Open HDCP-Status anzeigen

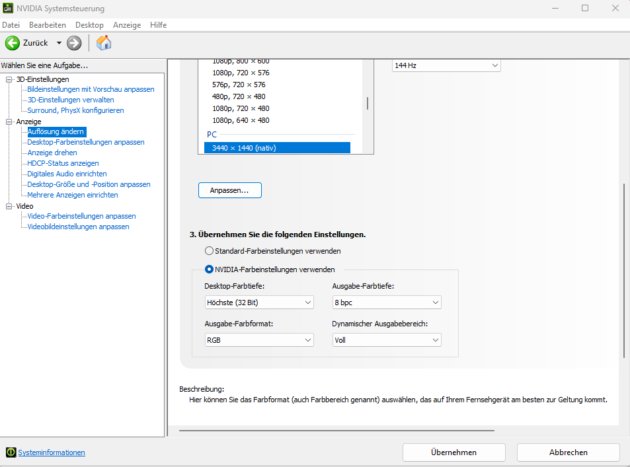coord(63,163)
